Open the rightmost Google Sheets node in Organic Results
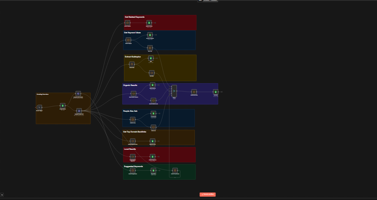377x200 pixels. (216, 92)
